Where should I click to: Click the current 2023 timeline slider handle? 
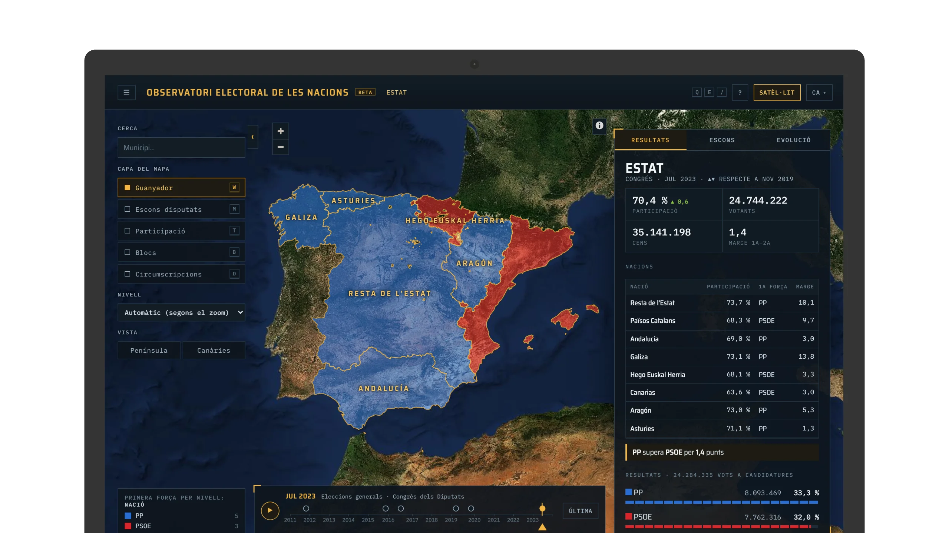[x=542, y=509]
